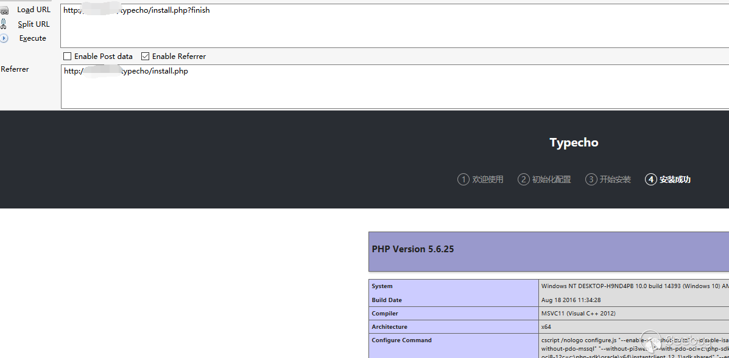The height and width of the screenshot is (358, 729).
Task: Click the x64 architecture value
Action: 546,327
